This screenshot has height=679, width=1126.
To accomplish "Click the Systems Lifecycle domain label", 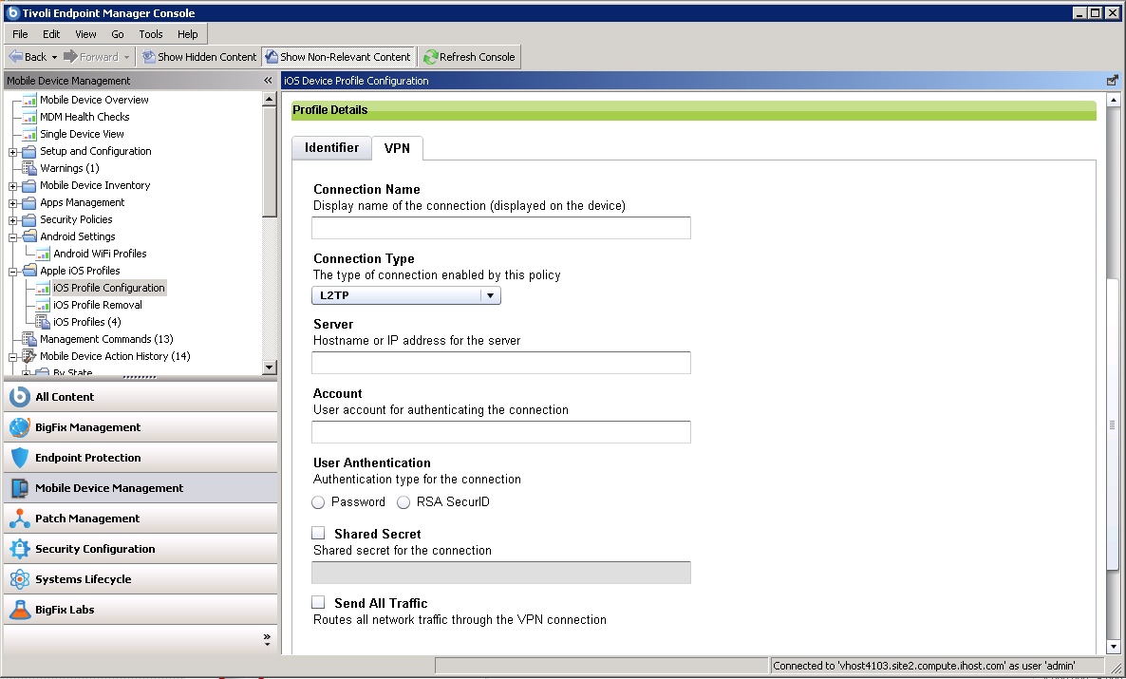I will tap(84, 579).
